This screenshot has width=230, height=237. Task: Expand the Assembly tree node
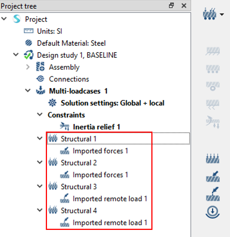(x=28, y=67)
